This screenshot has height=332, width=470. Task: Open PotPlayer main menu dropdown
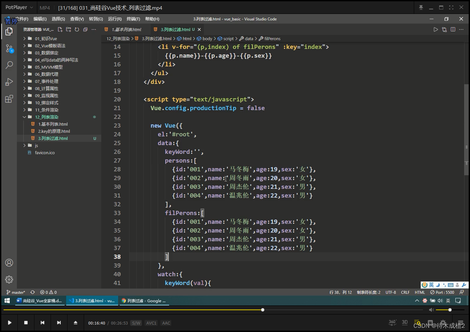pyautogui.click(x=19, y=7)
